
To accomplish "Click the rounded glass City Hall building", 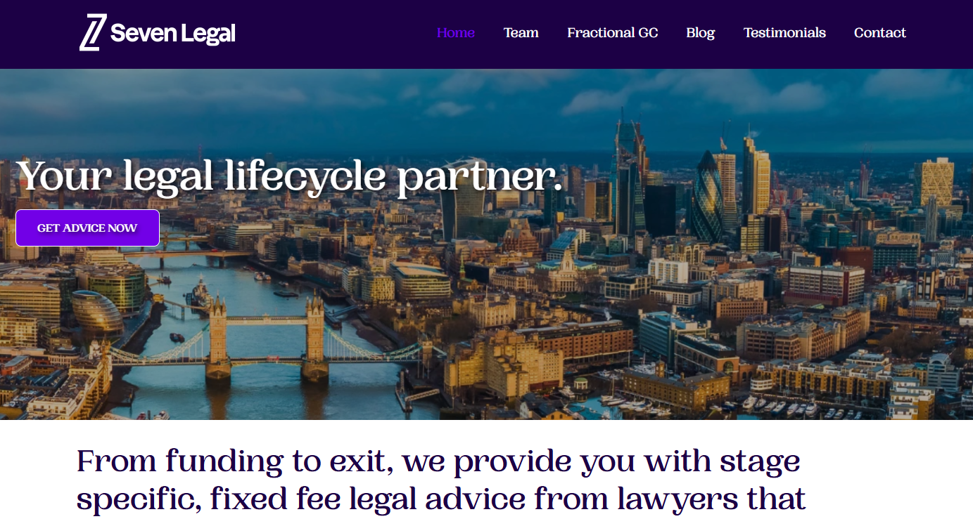I will (x=97, y=311).
